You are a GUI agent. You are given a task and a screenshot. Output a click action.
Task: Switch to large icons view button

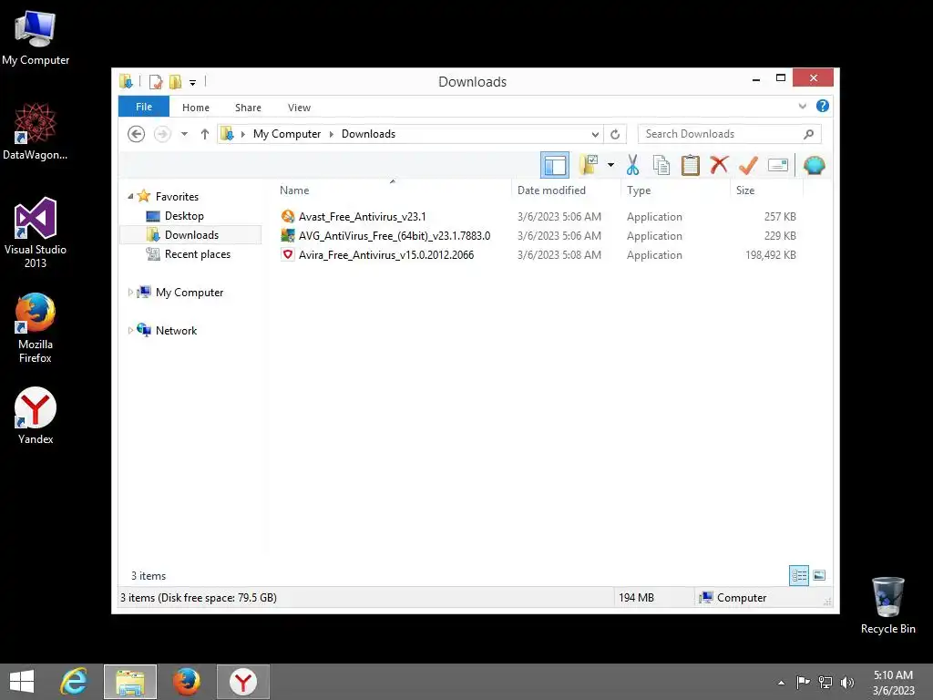(x=819, y=575)
